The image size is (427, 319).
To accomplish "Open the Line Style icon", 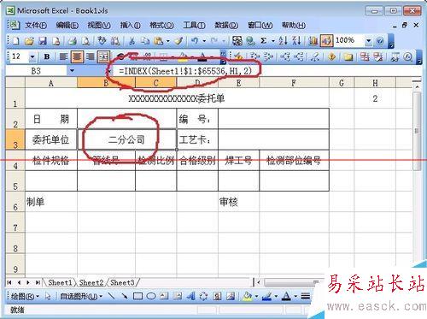I will pos(305,296).
